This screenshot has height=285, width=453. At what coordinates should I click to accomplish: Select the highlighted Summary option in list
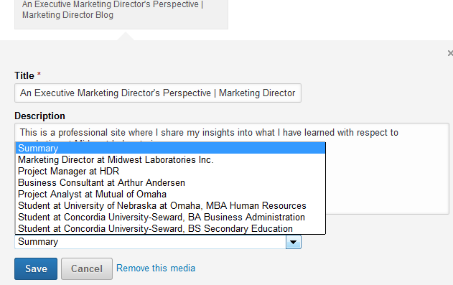click(170, 148)
